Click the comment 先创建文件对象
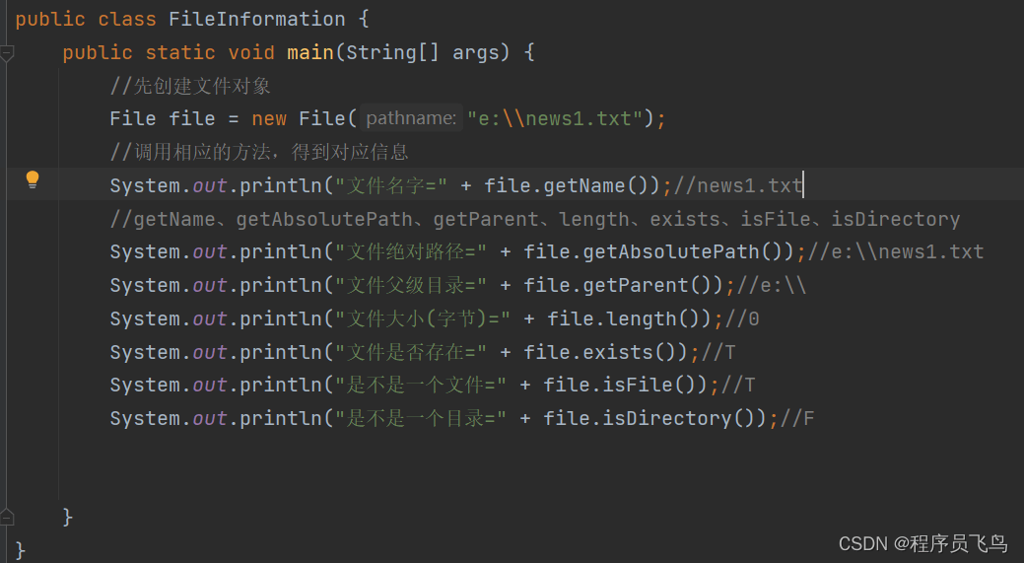1024x563 pixels. pyautogui.click(x=191, y=86)
